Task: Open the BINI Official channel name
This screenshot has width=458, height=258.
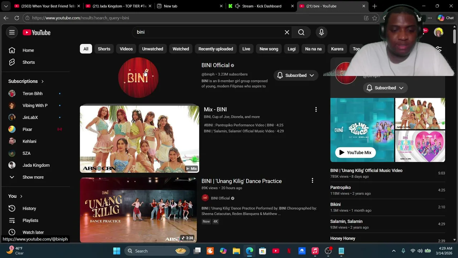Action: [215, 65]
